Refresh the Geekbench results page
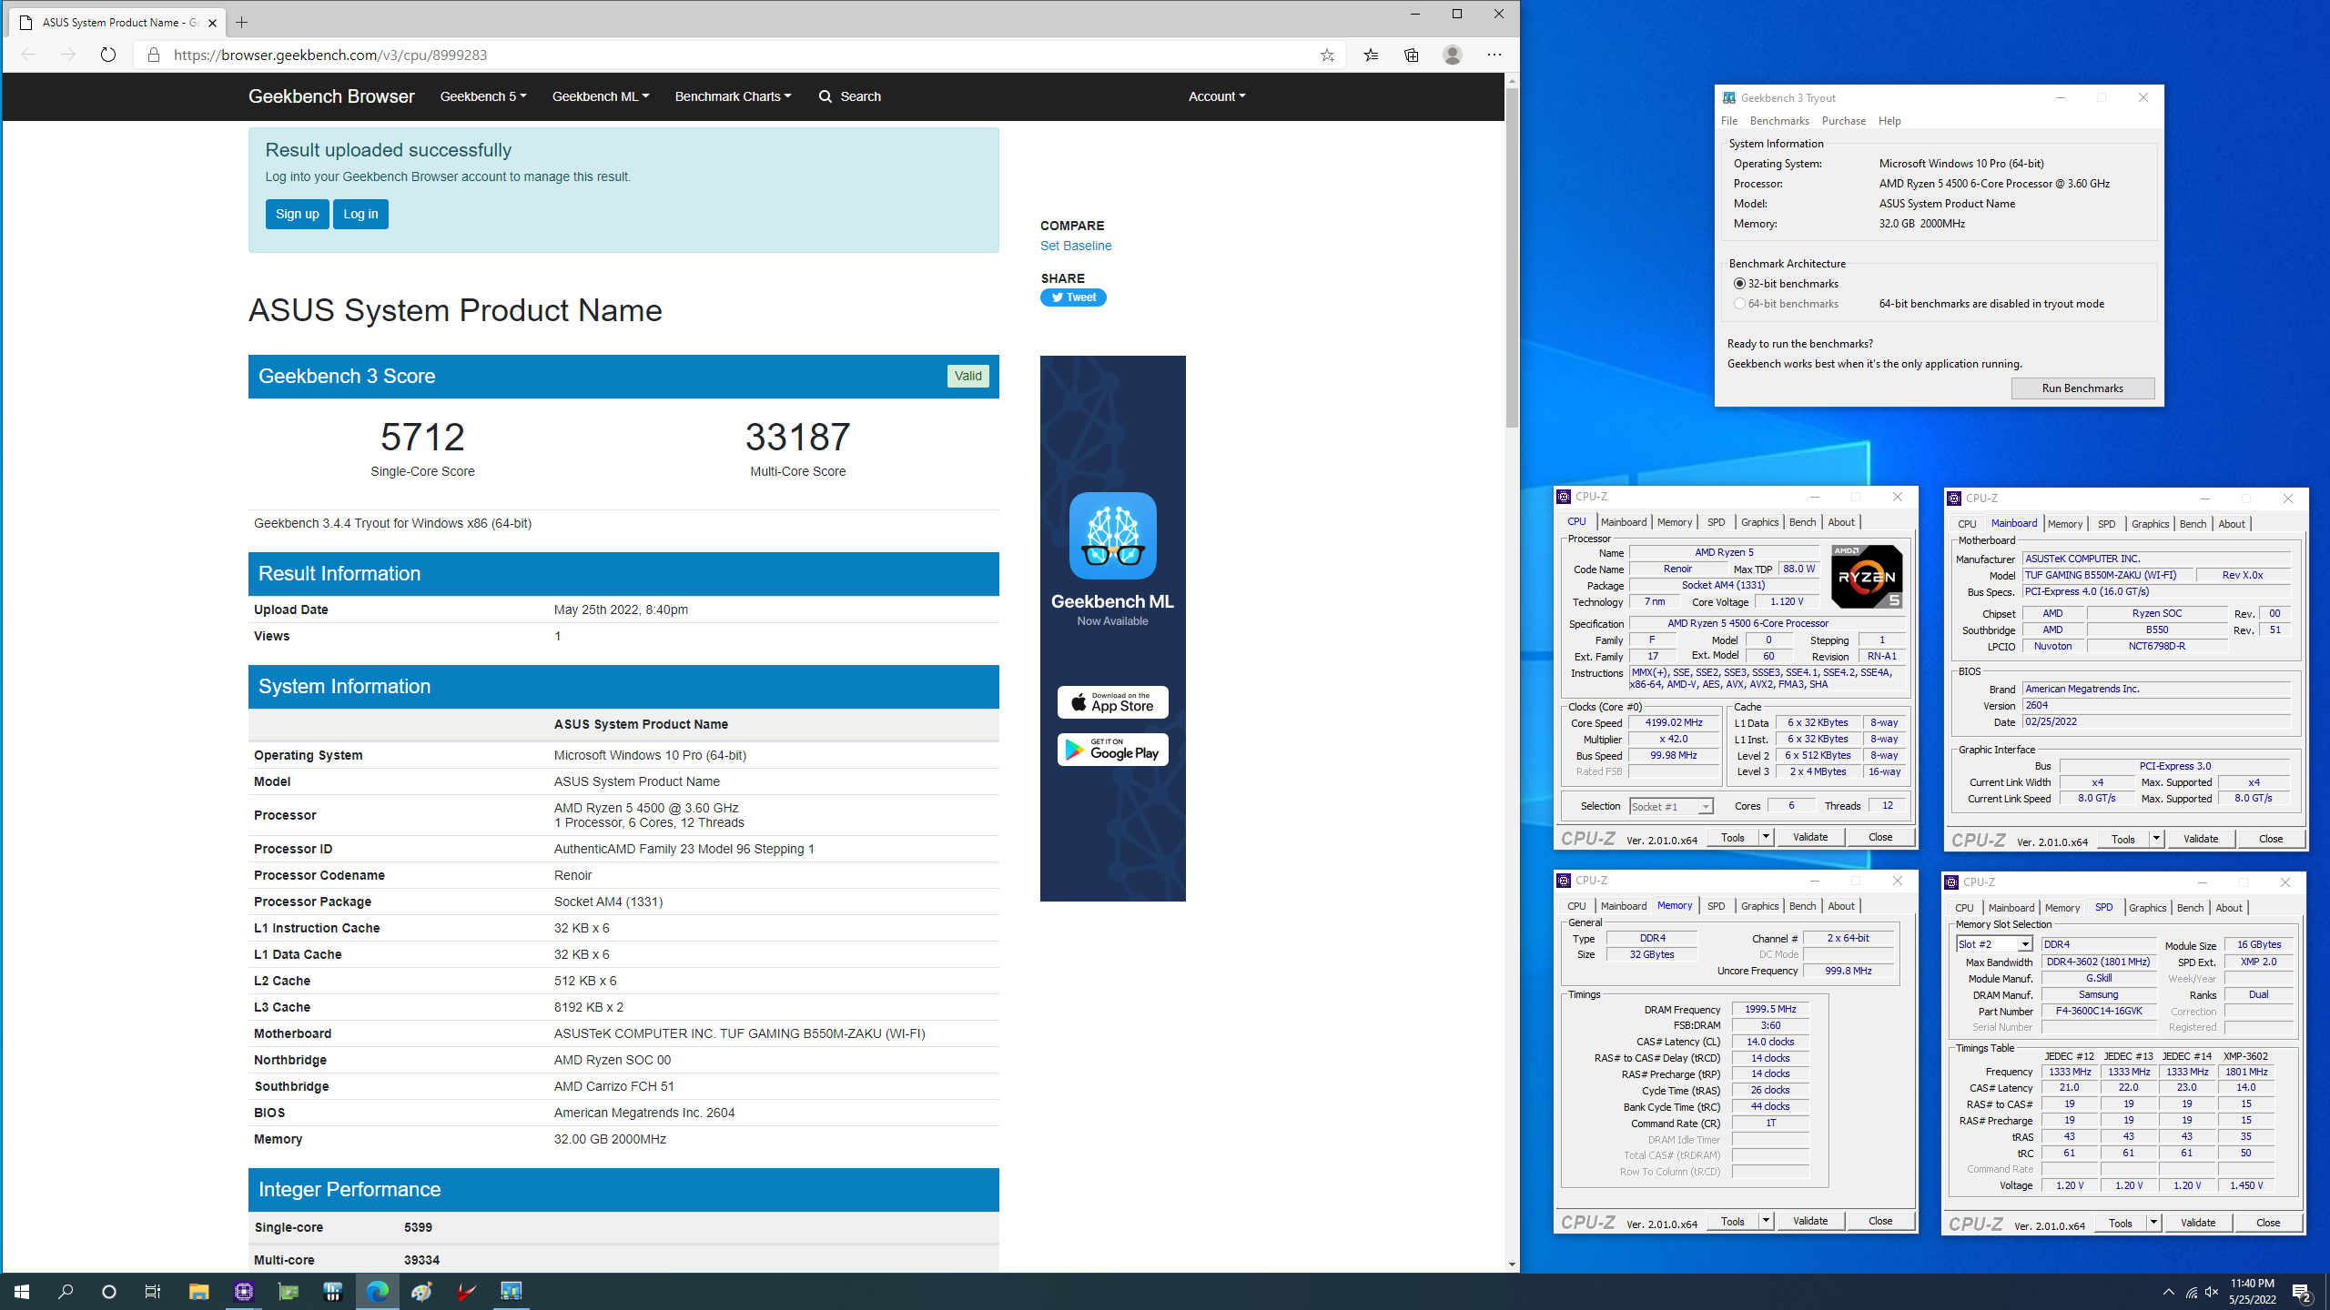This screenshot has height=1310, width=2330. tap(108, 55)
